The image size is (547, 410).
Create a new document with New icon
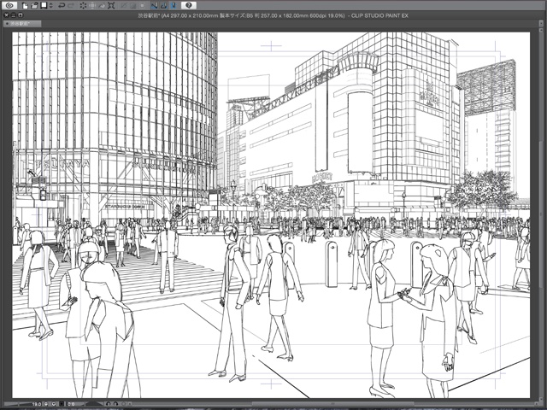[25, 5]
